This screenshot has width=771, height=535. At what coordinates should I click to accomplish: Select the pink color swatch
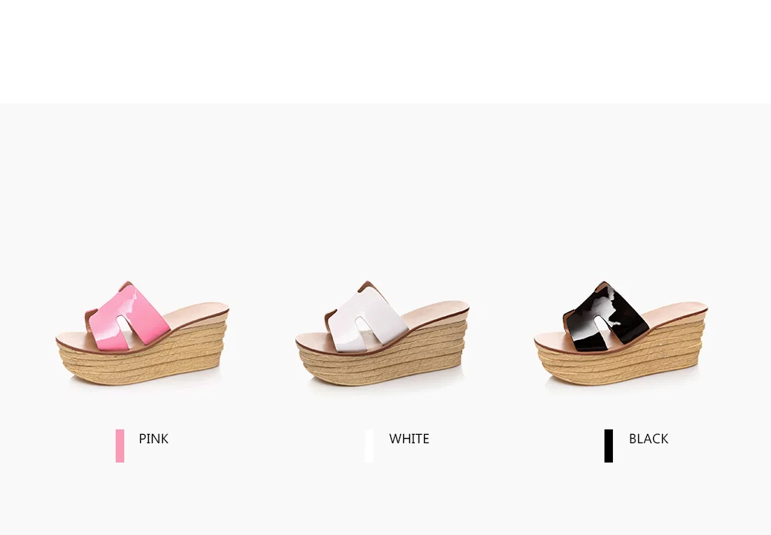120,446
